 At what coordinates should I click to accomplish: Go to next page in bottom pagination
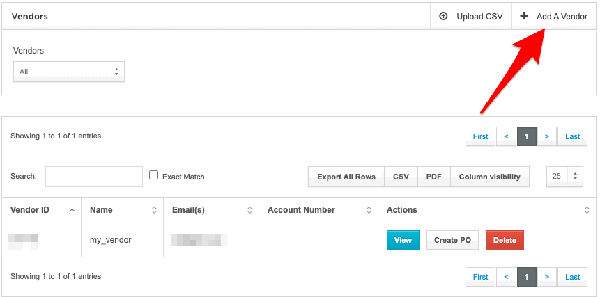coord(547,277)
